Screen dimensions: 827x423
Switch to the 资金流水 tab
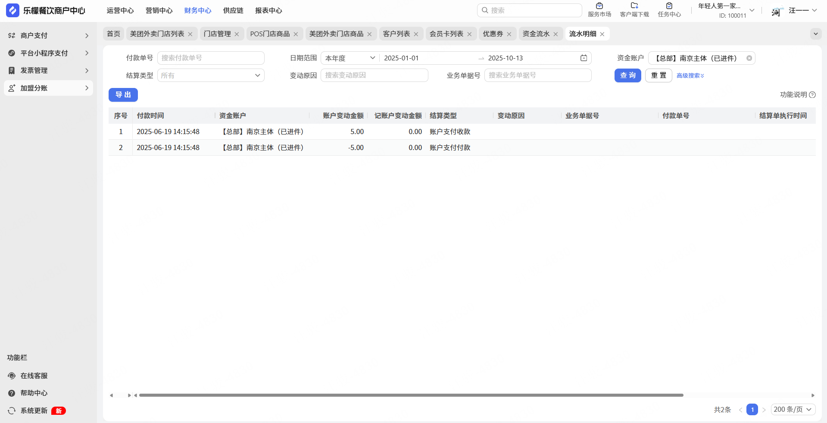click(536, 34)
